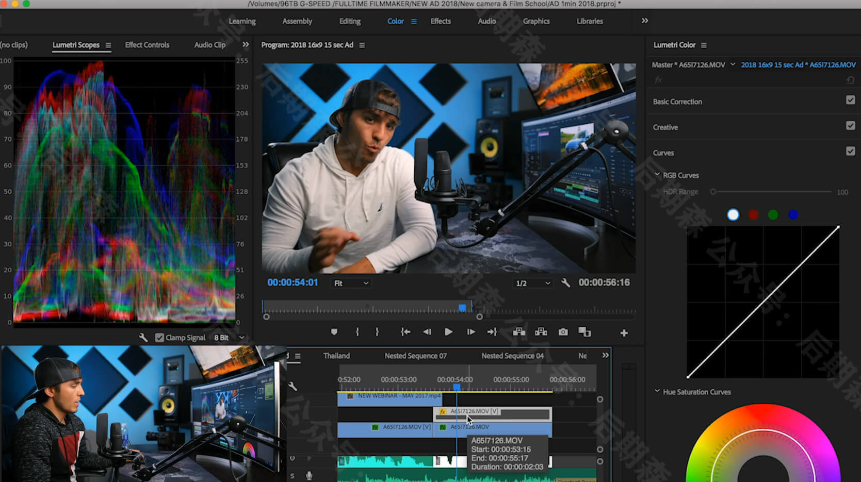Open Program monitor wrench settings

tap(565, 282)
